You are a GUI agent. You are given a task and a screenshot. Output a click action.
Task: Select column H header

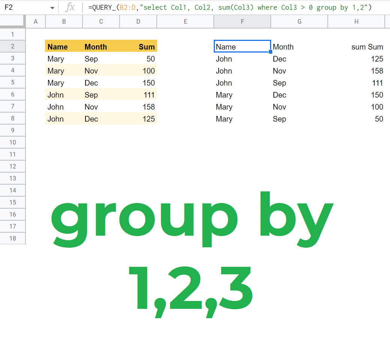pyautogui.click(x=356, y=22)
